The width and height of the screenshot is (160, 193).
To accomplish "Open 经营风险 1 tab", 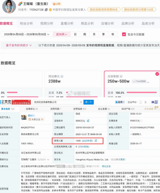I will pos(56,109).
